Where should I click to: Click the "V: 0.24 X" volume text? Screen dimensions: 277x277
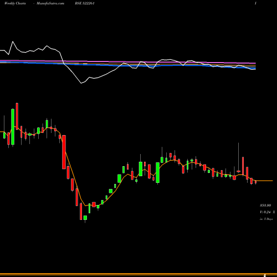[267, 212]
